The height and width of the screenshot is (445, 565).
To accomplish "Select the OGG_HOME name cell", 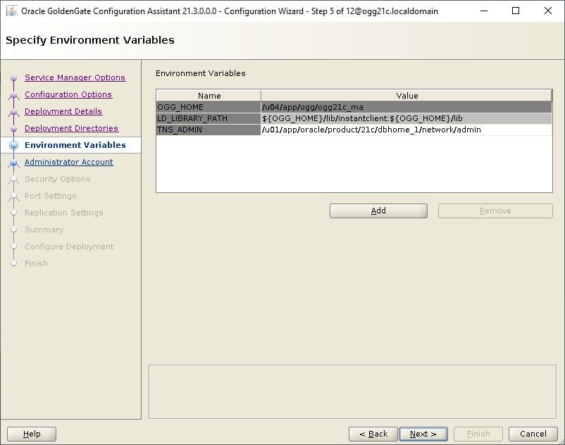I will pyautogui.click(x=209, y=107).
